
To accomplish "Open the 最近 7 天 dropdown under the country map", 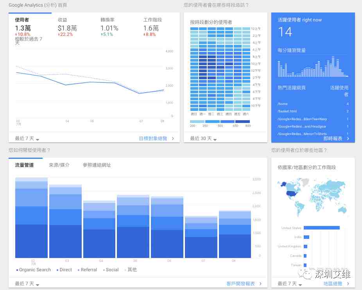I will [290, 283].
